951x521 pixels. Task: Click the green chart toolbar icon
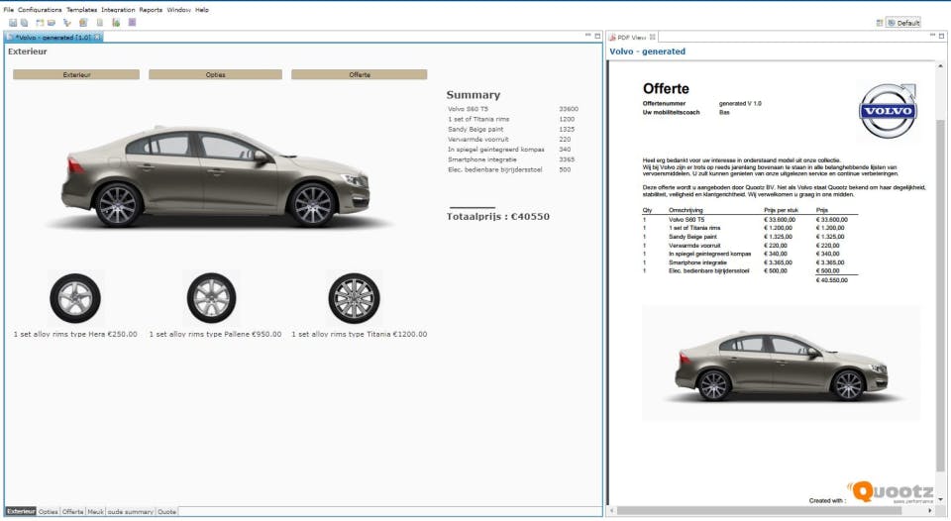point(116,22)
